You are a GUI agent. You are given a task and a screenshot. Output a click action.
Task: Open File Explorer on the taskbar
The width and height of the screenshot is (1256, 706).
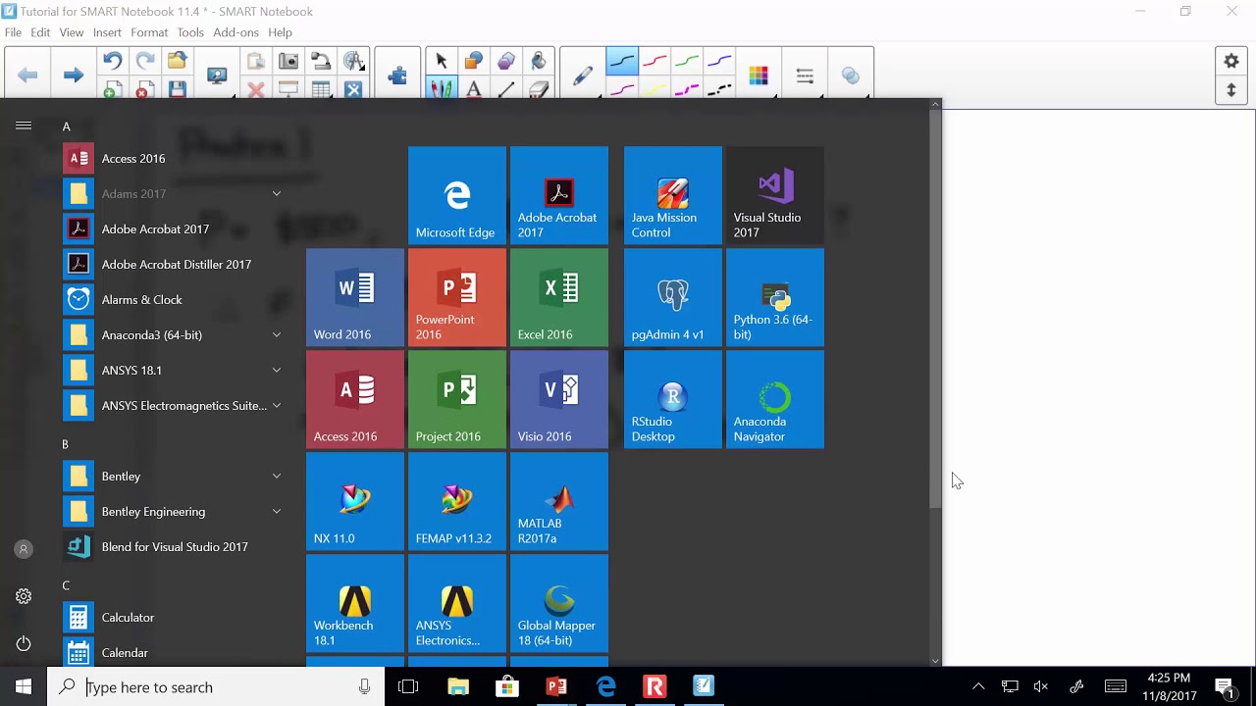point(458,686)
